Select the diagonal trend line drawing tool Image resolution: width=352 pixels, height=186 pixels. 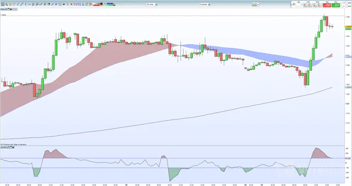pos(22,4)
